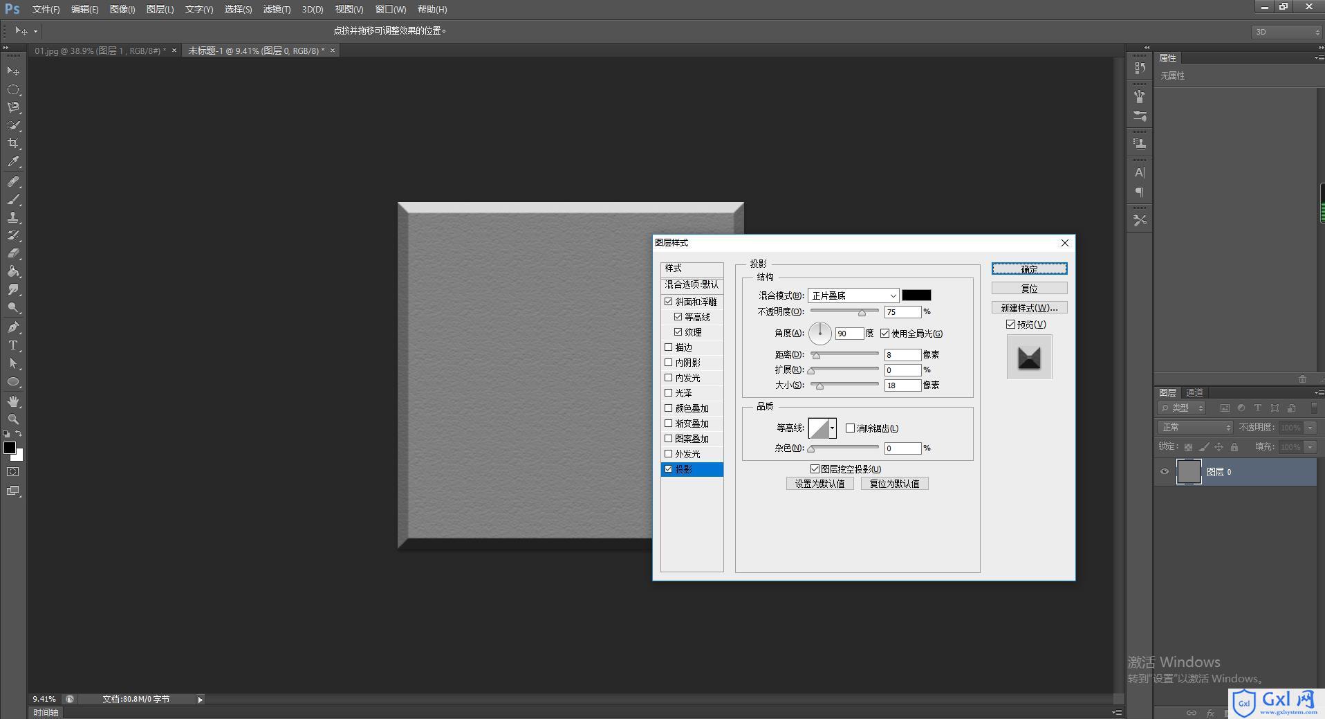
Task: Open the layer fill 填充 dropdown arrow
Action: (x=1310, y=447)
